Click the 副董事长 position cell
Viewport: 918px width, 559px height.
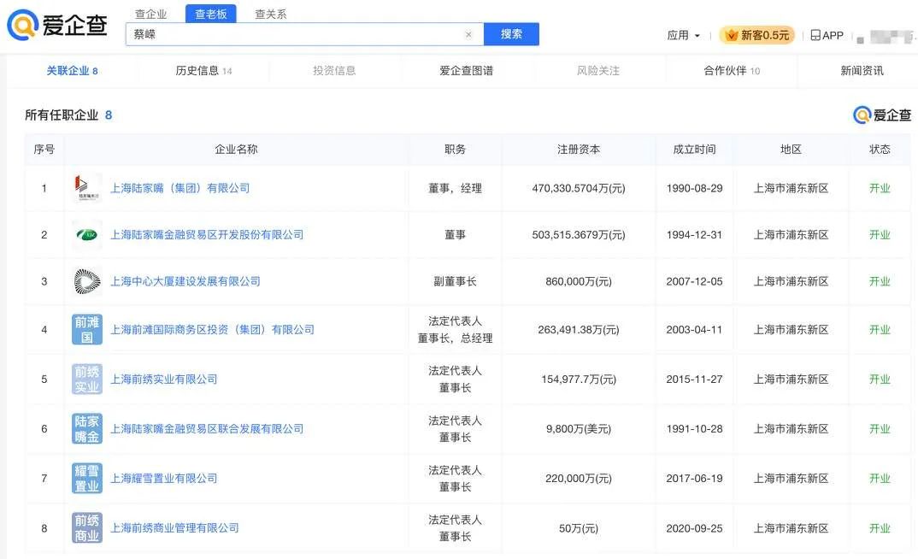click(455, 281)
